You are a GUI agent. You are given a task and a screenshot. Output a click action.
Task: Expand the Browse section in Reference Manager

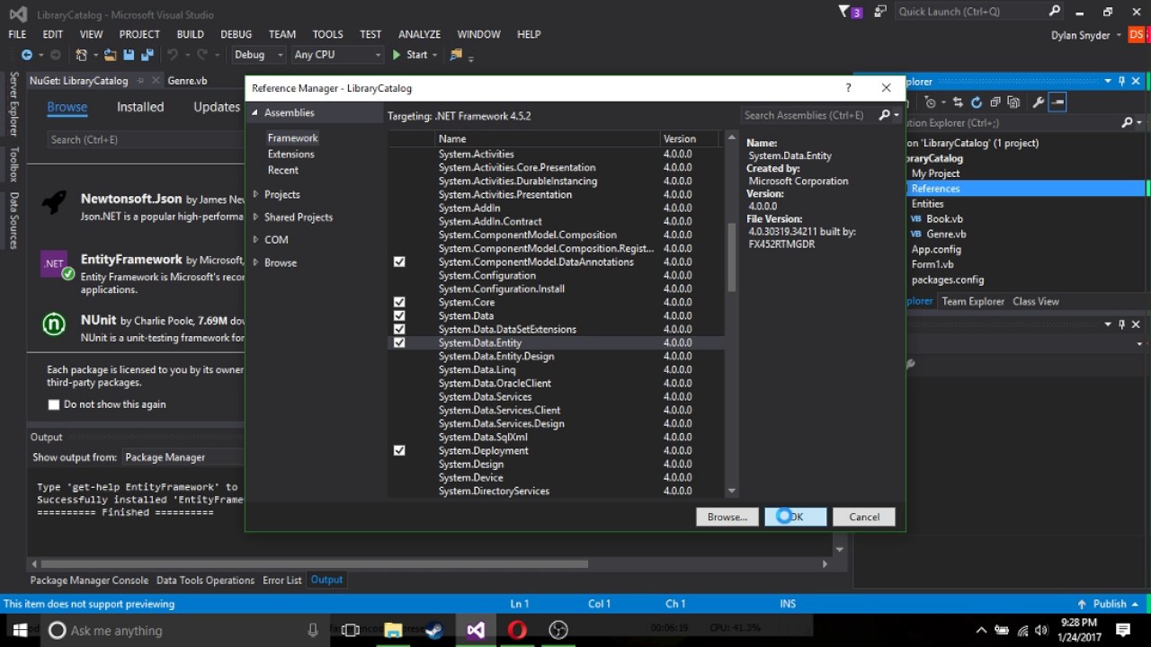pos(255,262)
